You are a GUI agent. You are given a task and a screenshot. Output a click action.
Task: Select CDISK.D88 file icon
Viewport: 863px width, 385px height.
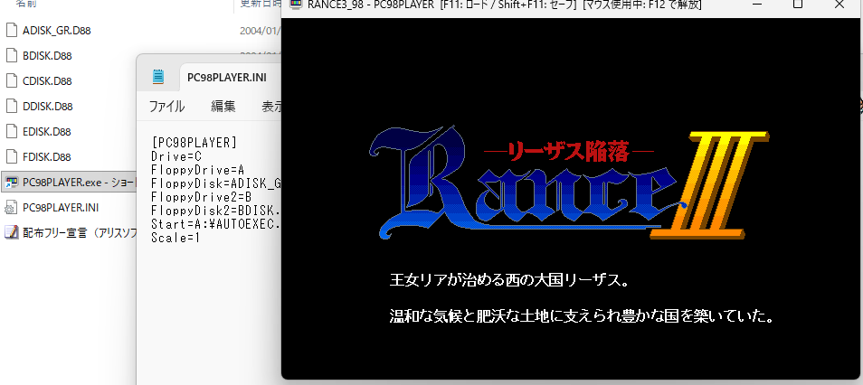coord(12,80)
